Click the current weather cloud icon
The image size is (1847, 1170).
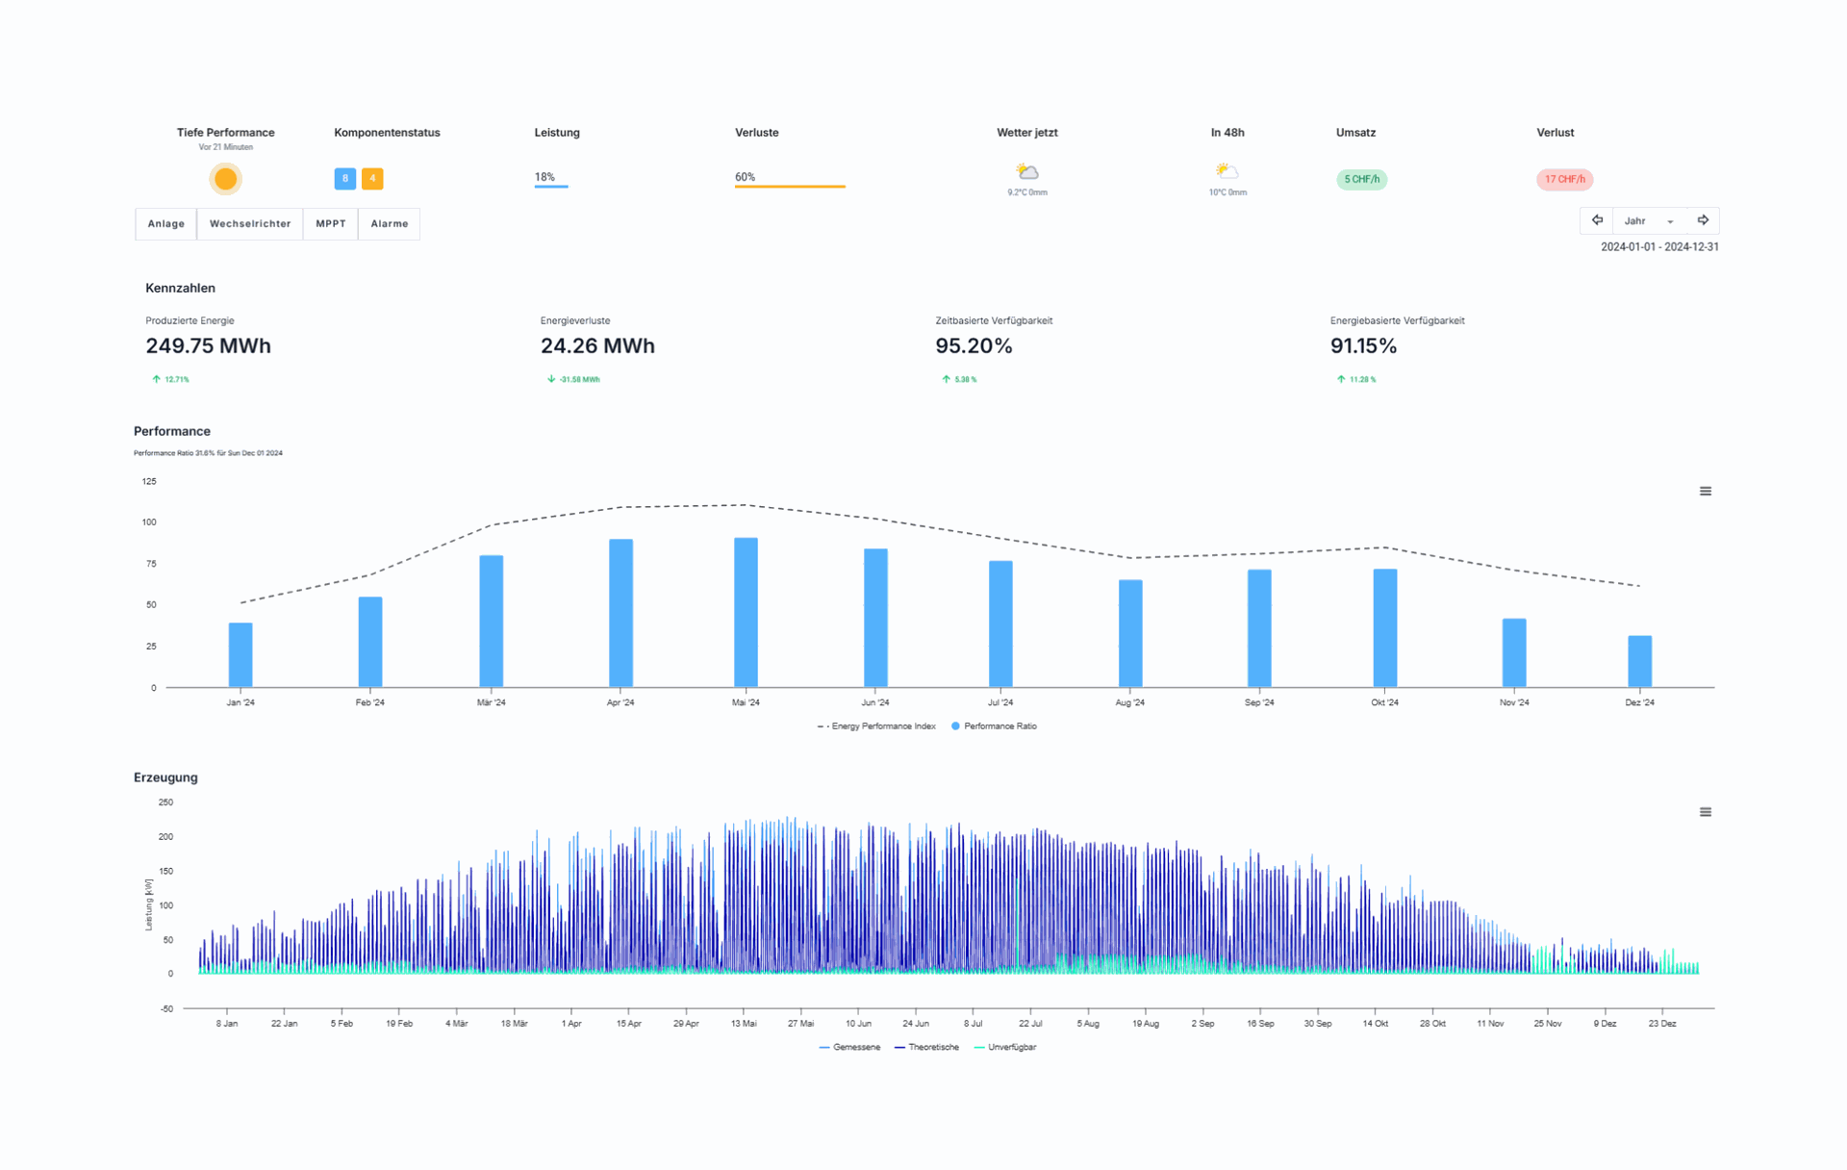tap(1027, 172)
